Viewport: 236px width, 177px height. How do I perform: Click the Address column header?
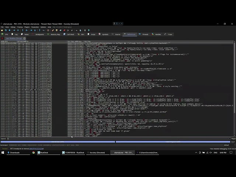[8, 41]
